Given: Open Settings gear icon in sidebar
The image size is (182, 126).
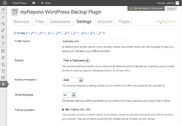Looking at the screenshot, I should pos(3,84).
